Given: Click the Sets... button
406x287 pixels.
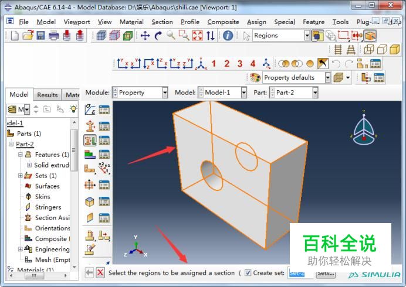Looking at the screenshot, I should tap(326, 273).
